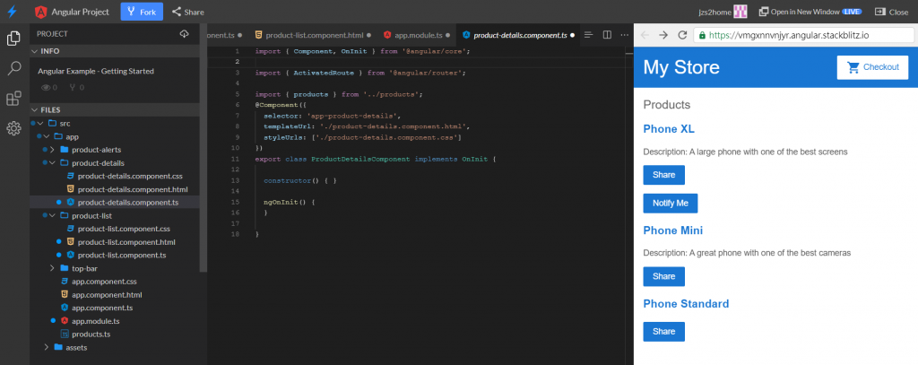Click the Angular logo next to project name
Screen dimensions: 918x365
pos(41,12)
